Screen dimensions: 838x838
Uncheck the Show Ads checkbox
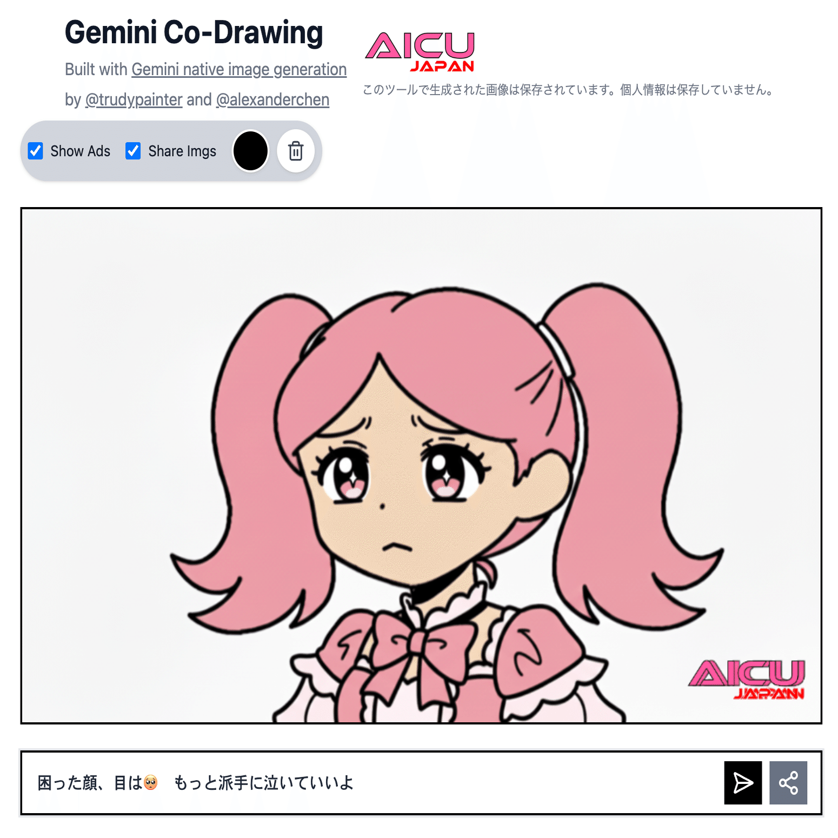tap(36, 151)
